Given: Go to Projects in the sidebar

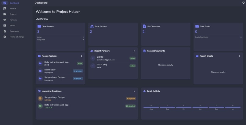Looking at the screenshot, I should (16, 14).
